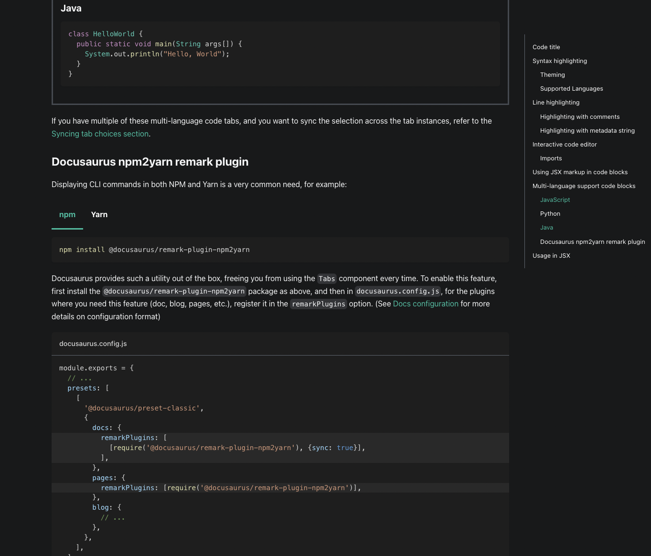
Task: Follow the Docs configuration link
Action: point(426,304)
